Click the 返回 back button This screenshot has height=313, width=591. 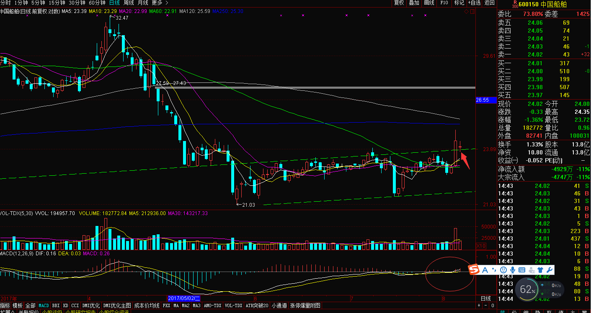pos(489,3)
